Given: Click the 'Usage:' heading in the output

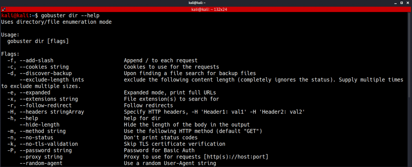Looking at the screenshot, I should [10, 35].
